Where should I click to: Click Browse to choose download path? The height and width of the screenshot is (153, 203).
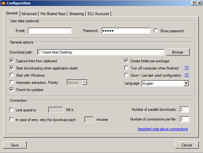coord(178,52)
